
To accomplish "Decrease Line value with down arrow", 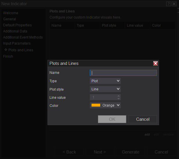I will click(118, 99).
